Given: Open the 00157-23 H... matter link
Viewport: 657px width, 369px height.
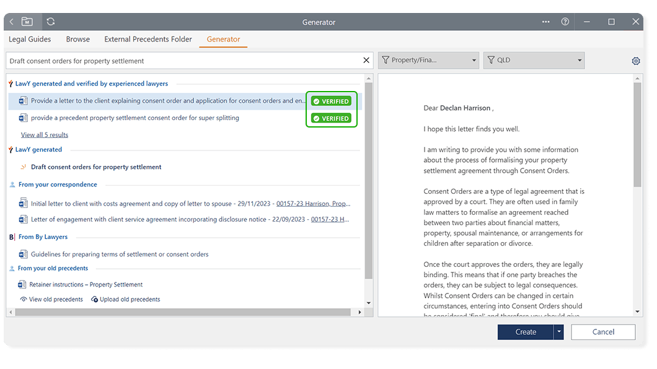Looking at the screenshot, I should coord(330,219).
